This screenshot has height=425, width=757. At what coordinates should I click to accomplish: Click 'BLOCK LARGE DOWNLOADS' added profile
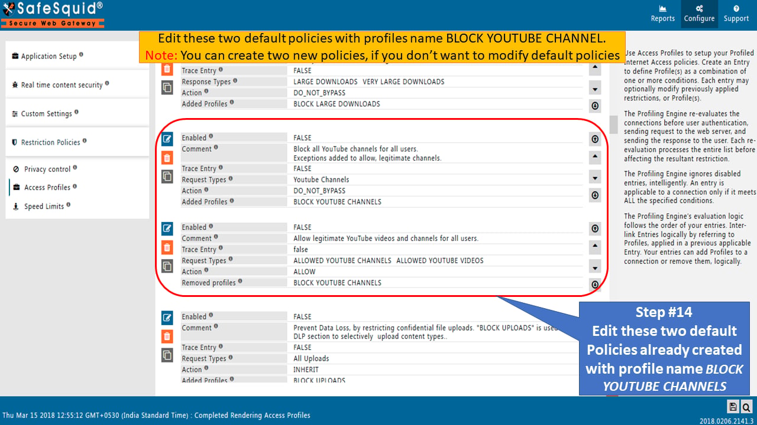[337, 104]
